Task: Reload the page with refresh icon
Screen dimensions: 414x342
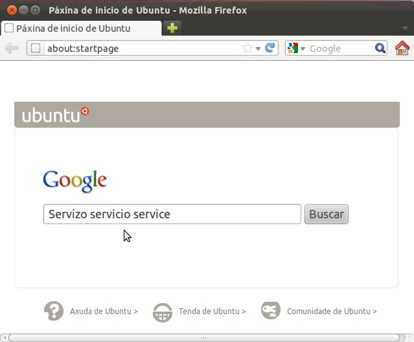Action: pos(270,48)
